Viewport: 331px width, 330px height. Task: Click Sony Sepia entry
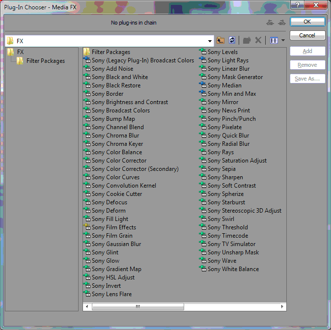pos(218,169)
